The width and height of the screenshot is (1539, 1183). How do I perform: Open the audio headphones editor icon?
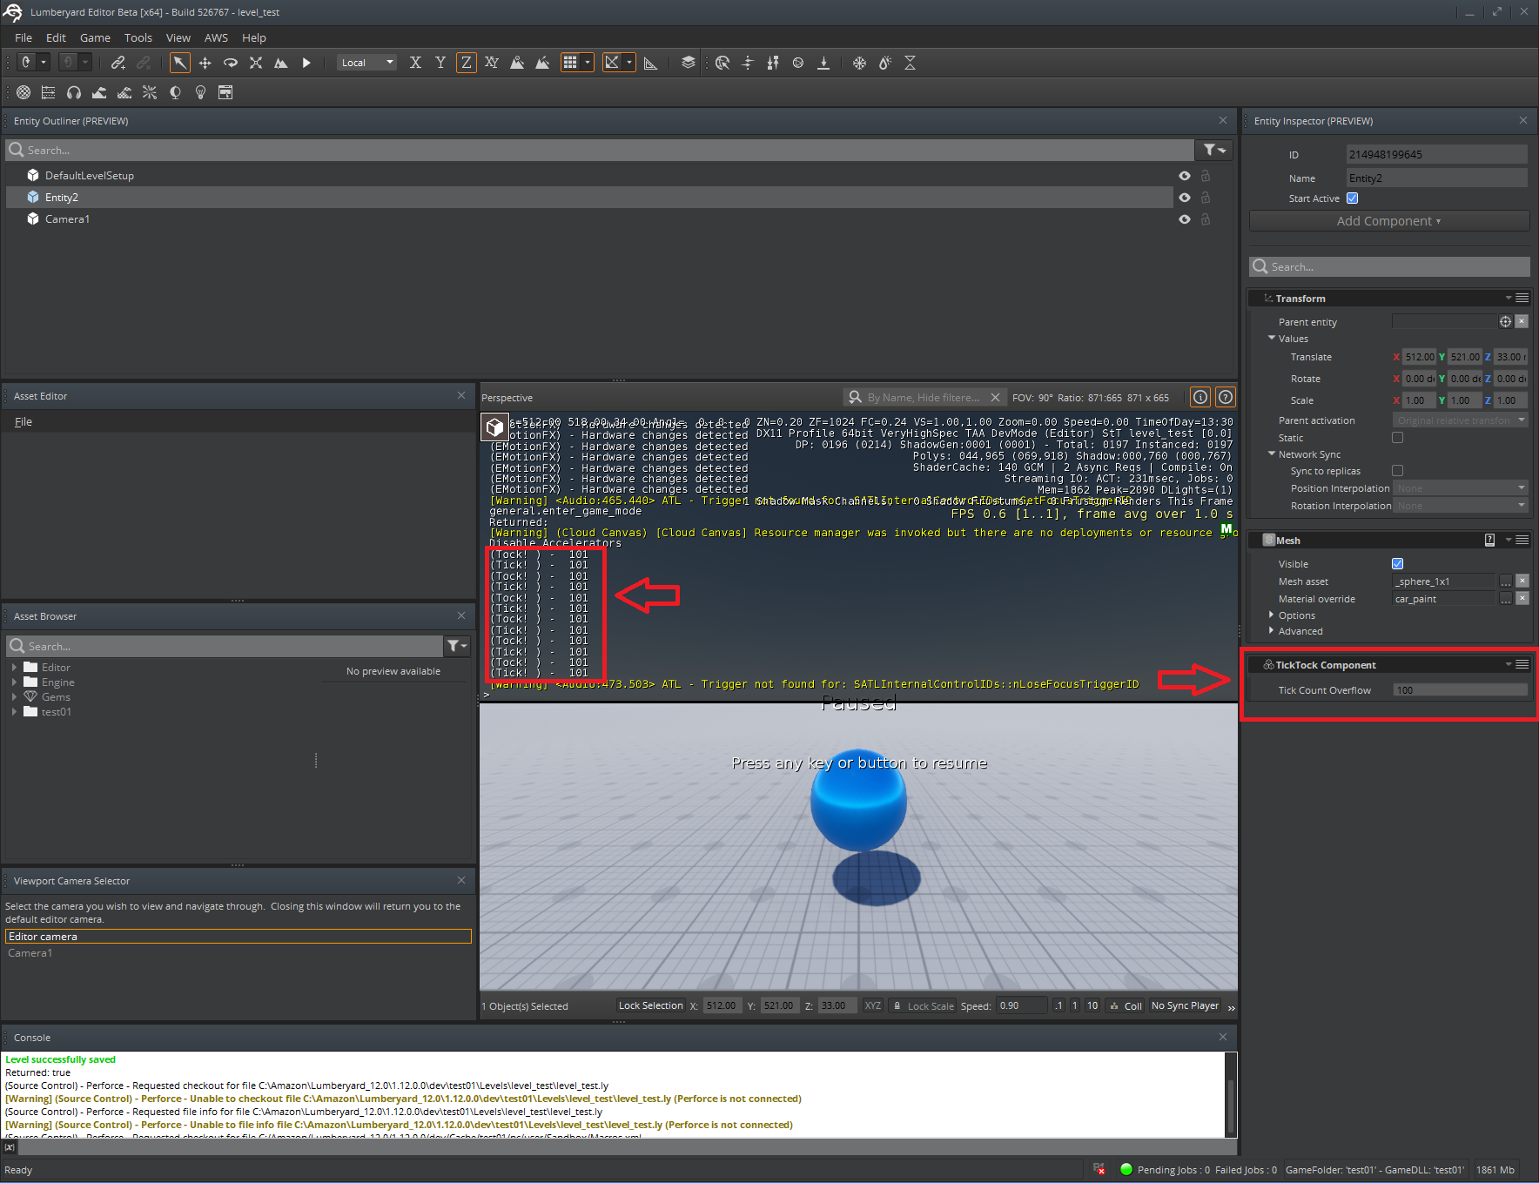point(74,92)
